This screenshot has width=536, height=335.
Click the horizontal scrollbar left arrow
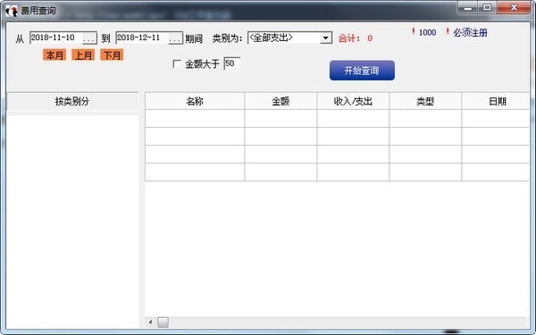151,322
